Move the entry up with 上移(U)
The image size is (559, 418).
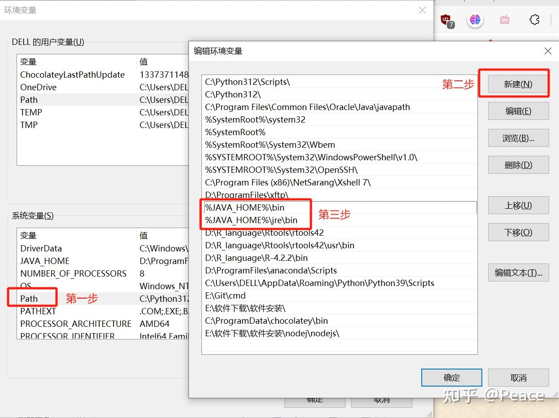coord(518,205)
